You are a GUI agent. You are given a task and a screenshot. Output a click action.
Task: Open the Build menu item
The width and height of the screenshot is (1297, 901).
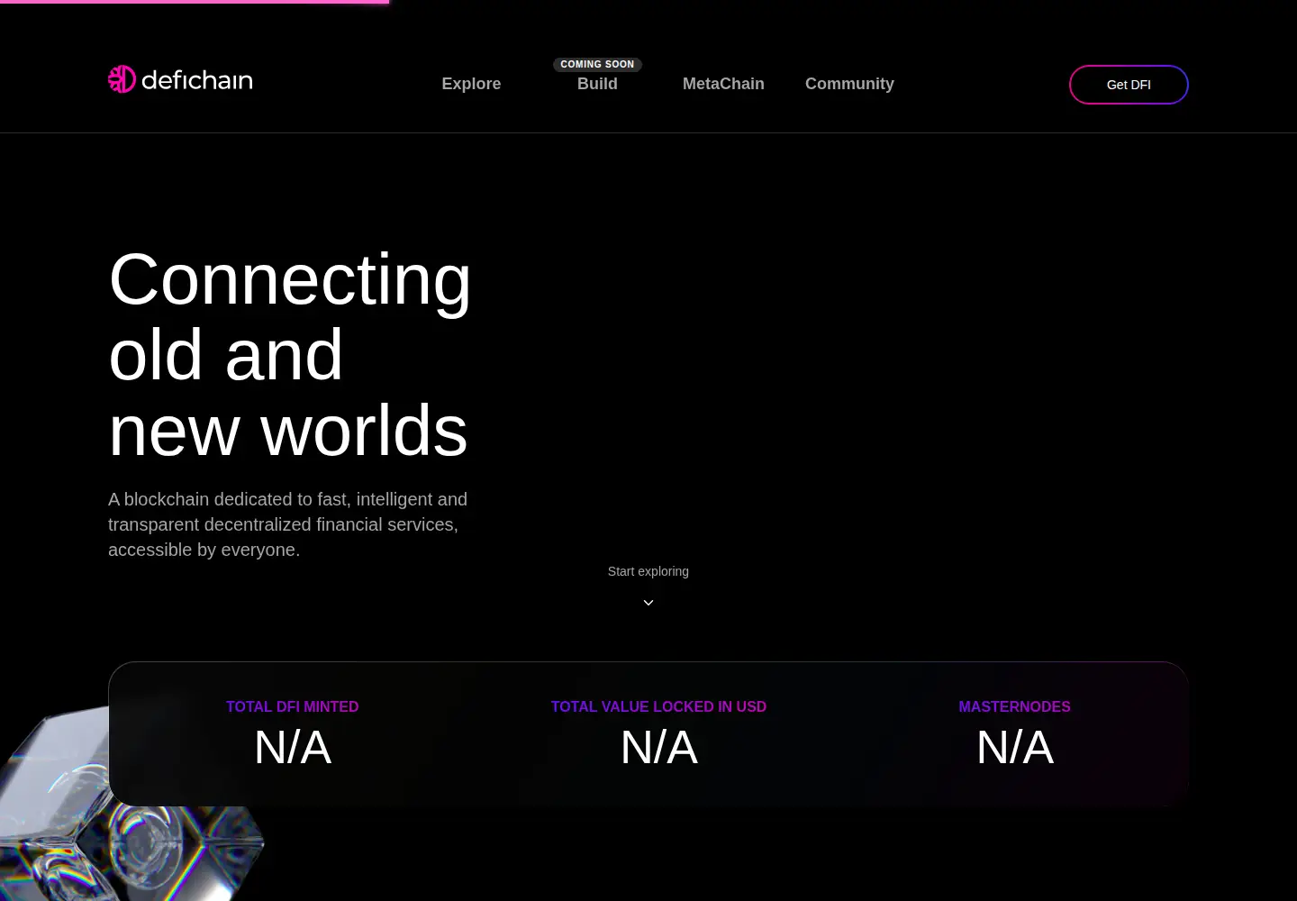[x=597, y=84]
